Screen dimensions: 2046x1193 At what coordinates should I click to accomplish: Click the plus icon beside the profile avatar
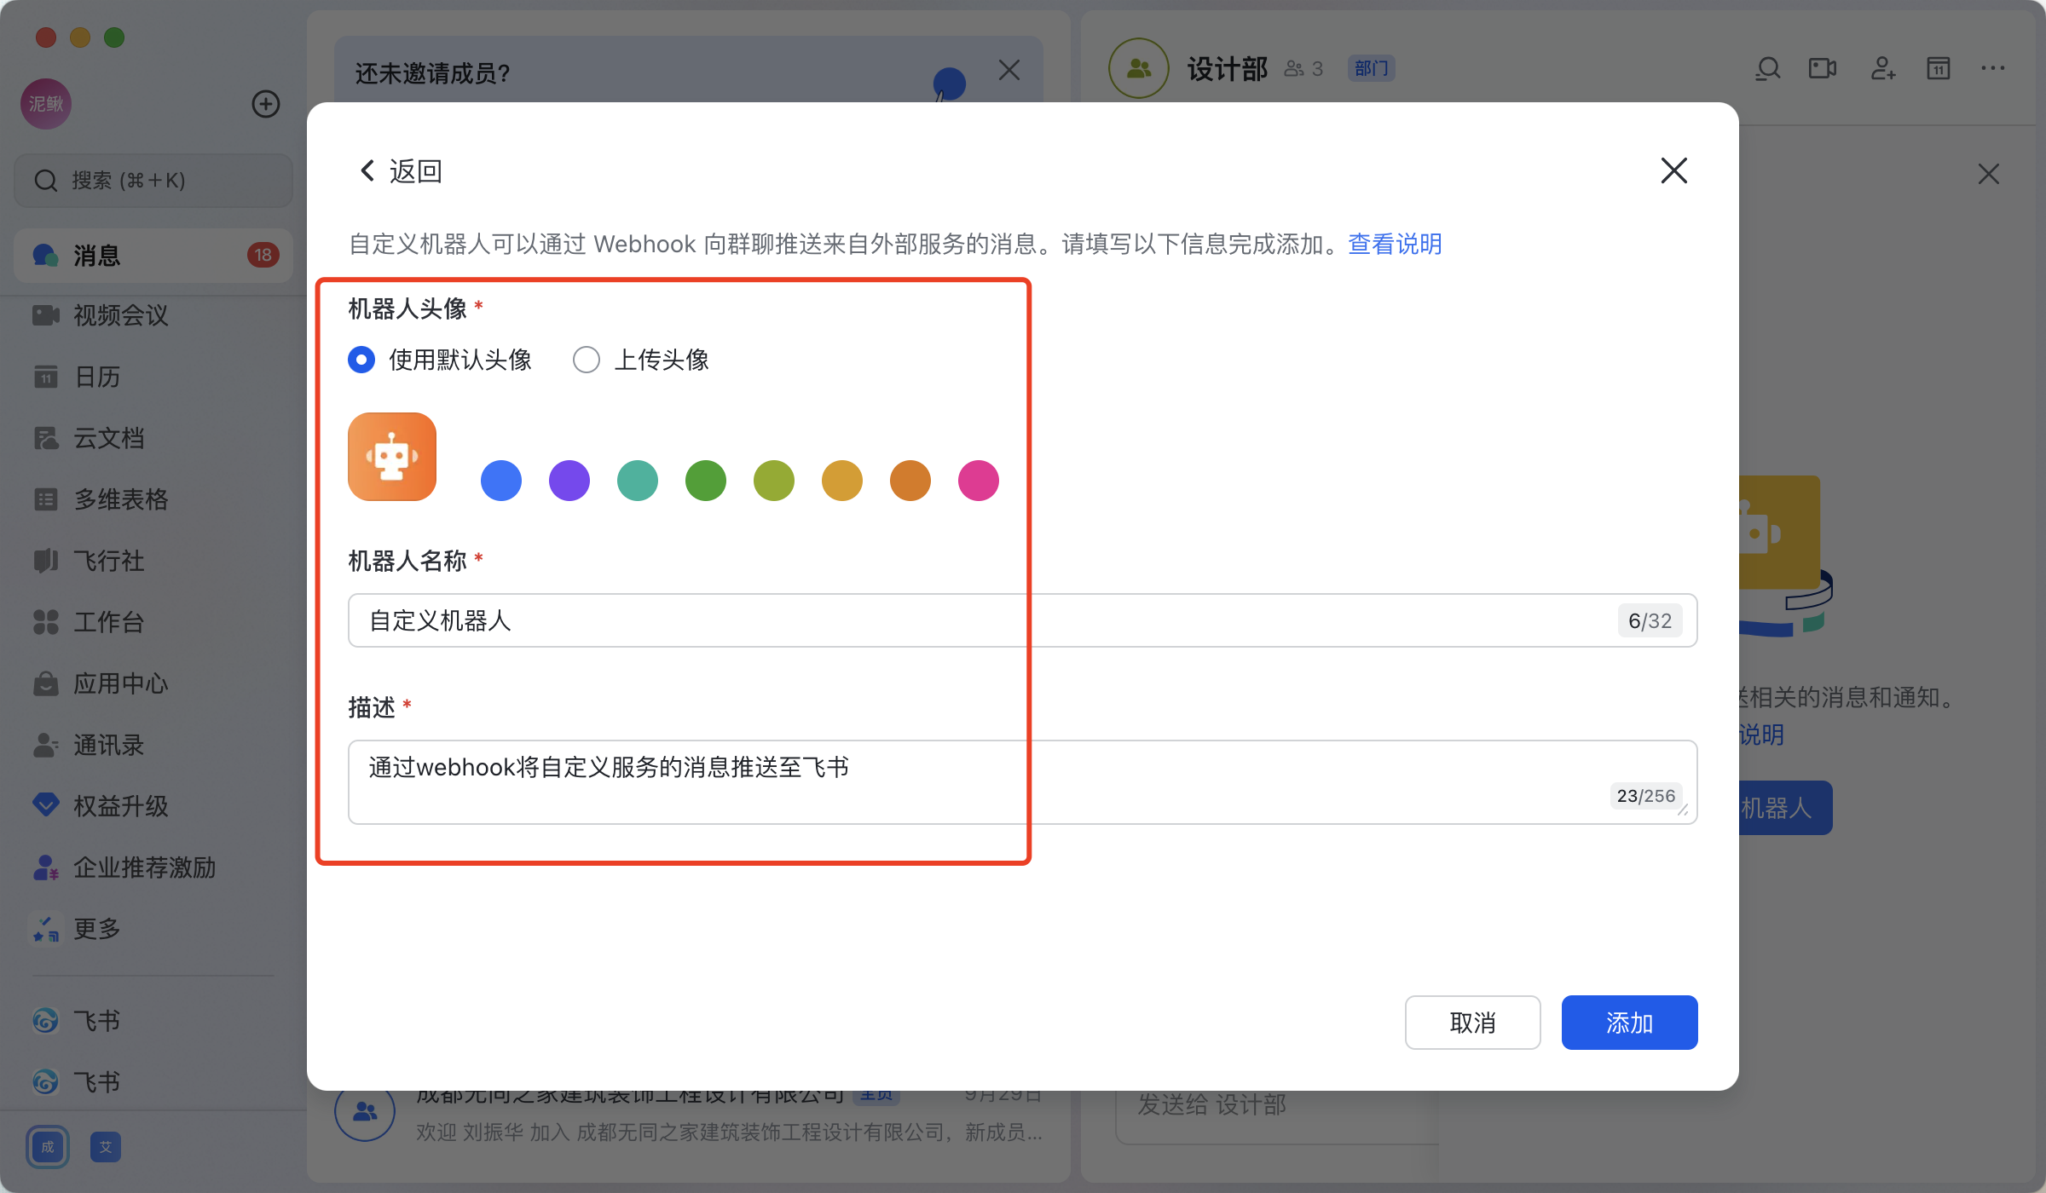click(x=265, y=104)
